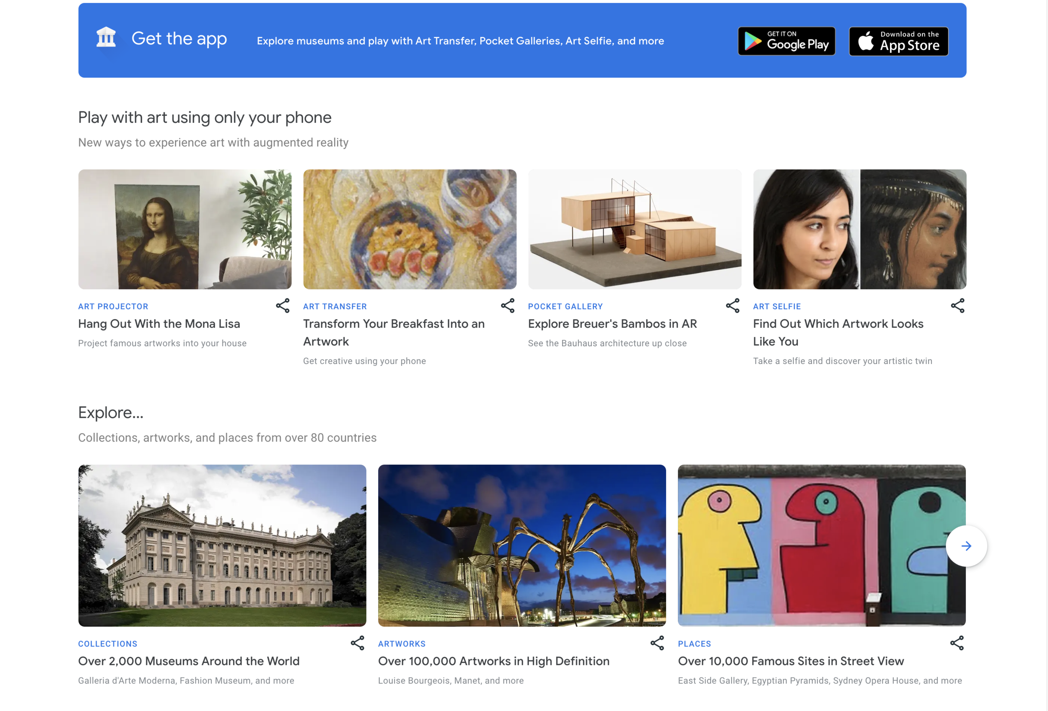Share the Collections card
This screenshot has width=1048, height=711.
click(x=358, y=643)
